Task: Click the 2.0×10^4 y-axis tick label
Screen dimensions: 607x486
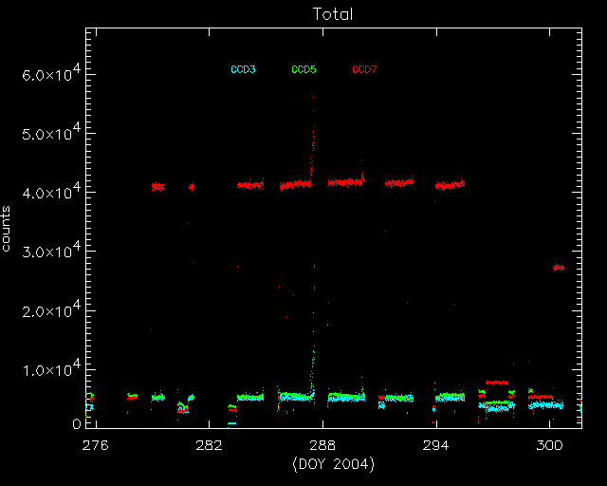Action: [x=47, y=310]
